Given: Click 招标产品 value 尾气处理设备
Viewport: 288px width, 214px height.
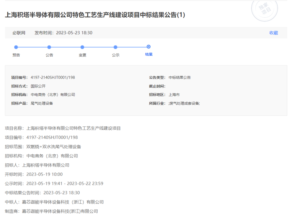Looking at the screenshot, I should (42, 103).
